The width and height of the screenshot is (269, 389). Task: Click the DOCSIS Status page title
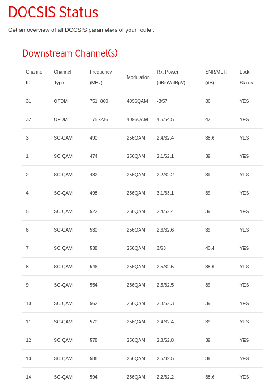pyautogui.click(x=53, y=13)
